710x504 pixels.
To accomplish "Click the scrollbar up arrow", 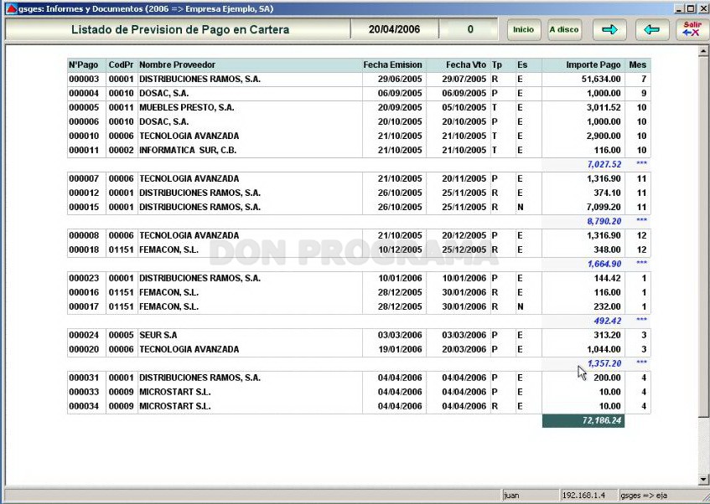I will click(x=703, y=51).
